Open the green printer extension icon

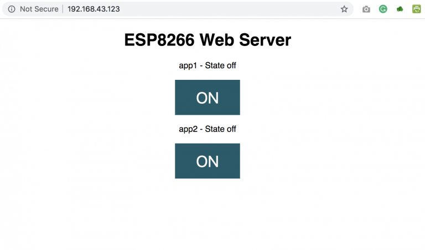coord(416,9)
